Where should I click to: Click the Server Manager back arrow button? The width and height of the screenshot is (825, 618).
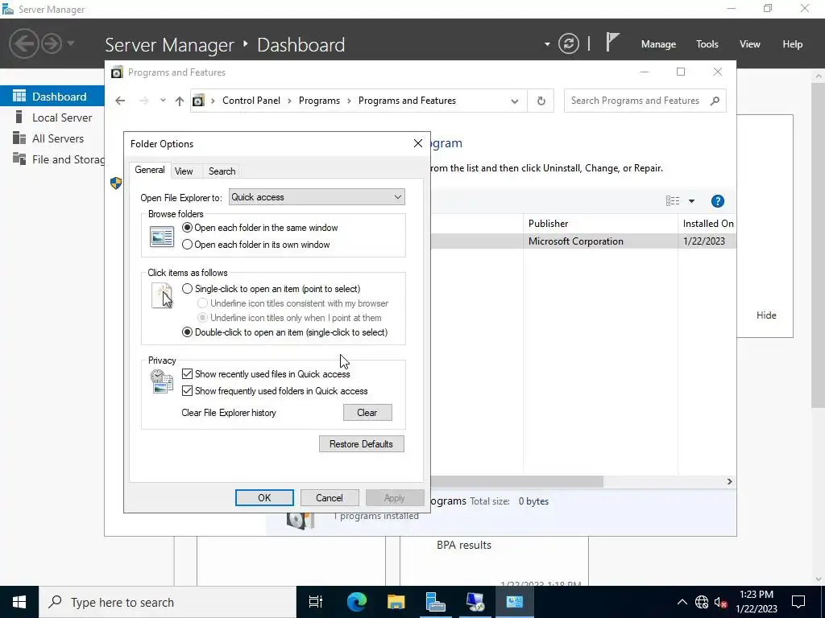click(x=23, y=43)
